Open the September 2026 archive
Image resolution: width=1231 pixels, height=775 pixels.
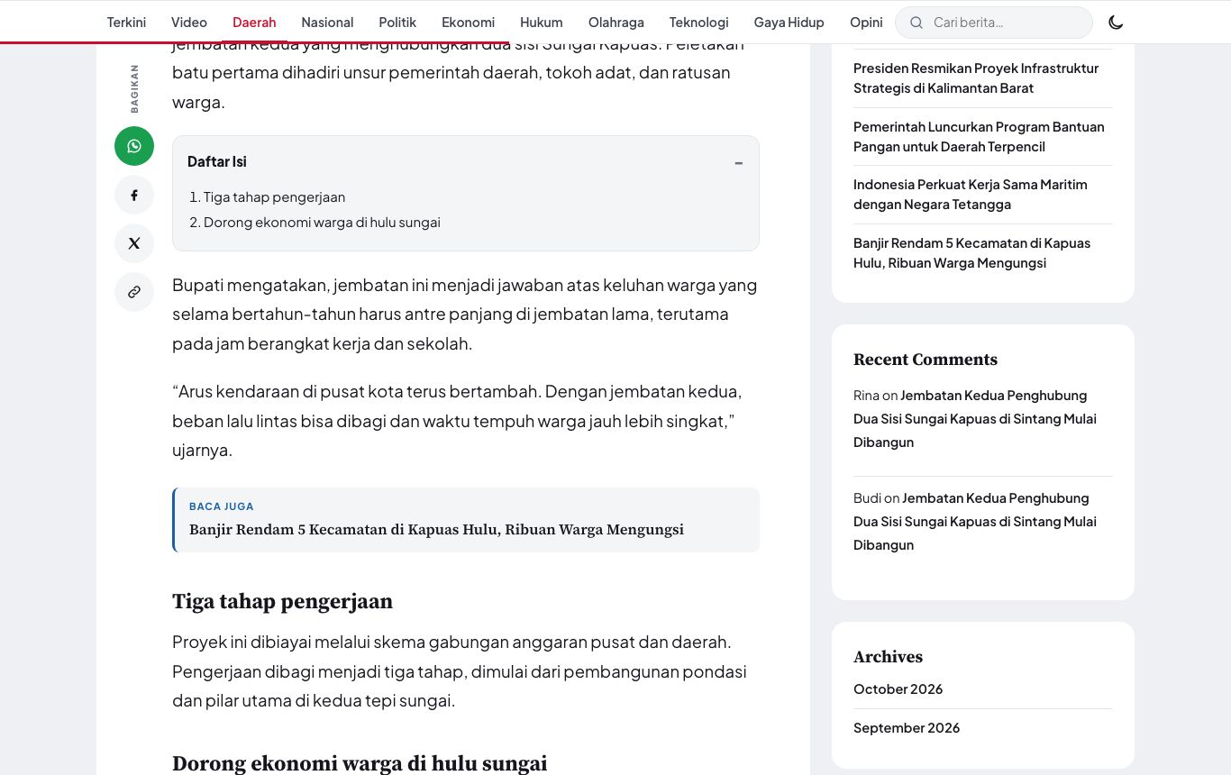pos(907,727)
